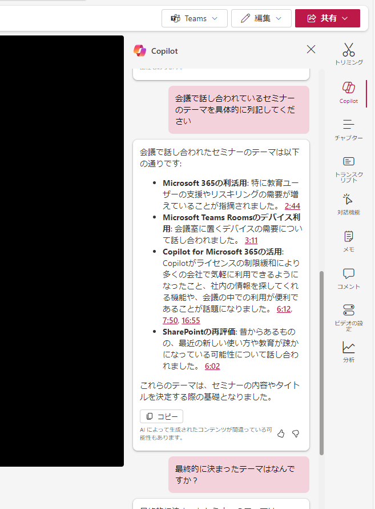Select the message 最終的に決まったテーマはなんですか？
Viewport: 375px width, 509px height.
pos(239,475)
